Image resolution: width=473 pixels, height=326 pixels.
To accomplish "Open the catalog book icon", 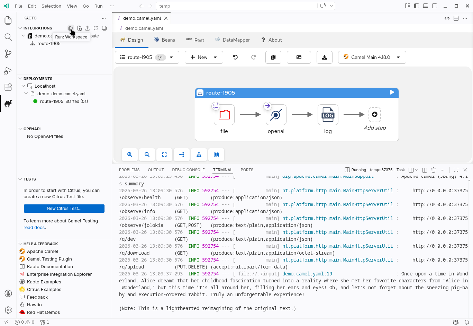I will [x=216, y=155].
